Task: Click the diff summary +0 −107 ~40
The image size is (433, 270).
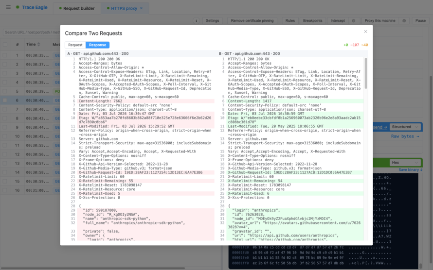Action: click(x=356, y=45)
